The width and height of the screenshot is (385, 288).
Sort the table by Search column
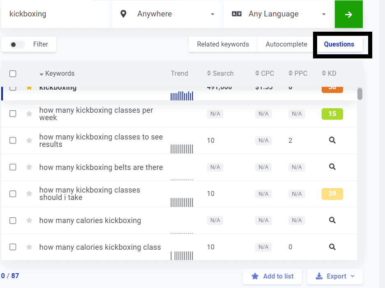click(x=220, y=74)
